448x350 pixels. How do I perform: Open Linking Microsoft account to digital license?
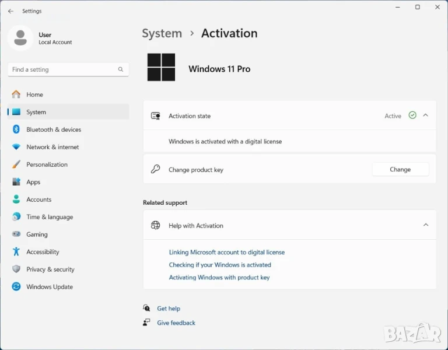tap(226, 253)
